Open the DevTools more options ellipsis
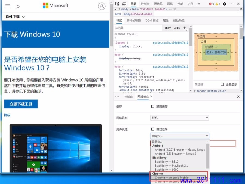Image resolution: width=245 pixels, height=184 pixels. pyautogui.click(x=231, y=4)
